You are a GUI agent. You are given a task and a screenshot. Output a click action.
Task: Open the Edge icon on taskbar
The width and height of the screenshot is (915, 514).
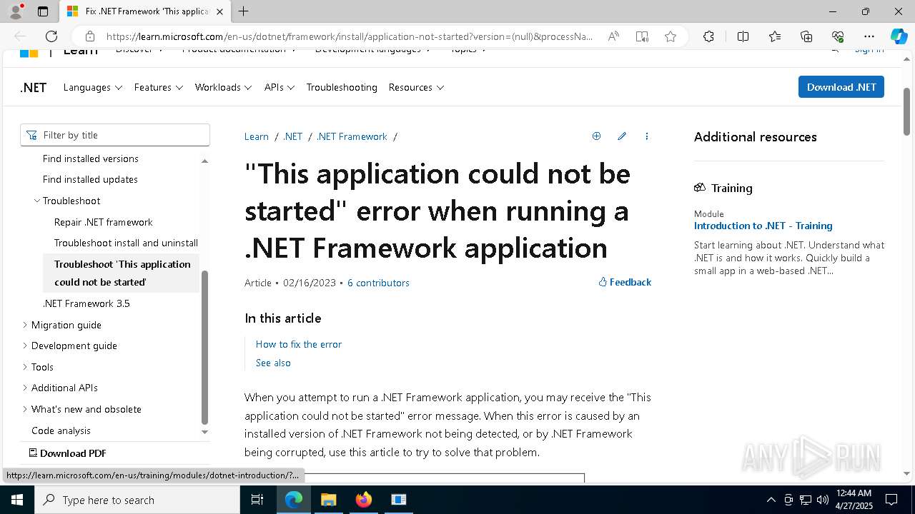tap(294, 500)
